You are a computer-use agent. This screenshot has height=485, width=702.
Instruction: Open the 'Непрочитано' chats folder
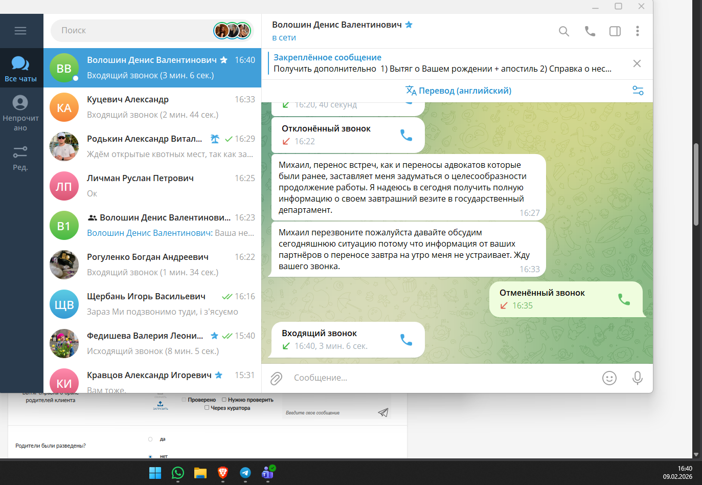tap(20, 113)
